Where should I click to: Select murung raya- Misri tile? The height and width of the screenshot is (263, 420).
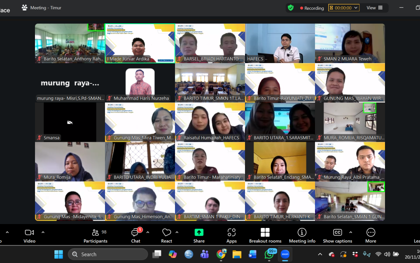pyautogui.click(x=70, y=83)
